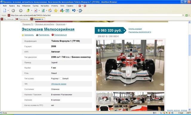The height and width of the screenshot is (115, 191).
Task: Click the blocked-popups trash icon in status bar
Action: [154, 113]
